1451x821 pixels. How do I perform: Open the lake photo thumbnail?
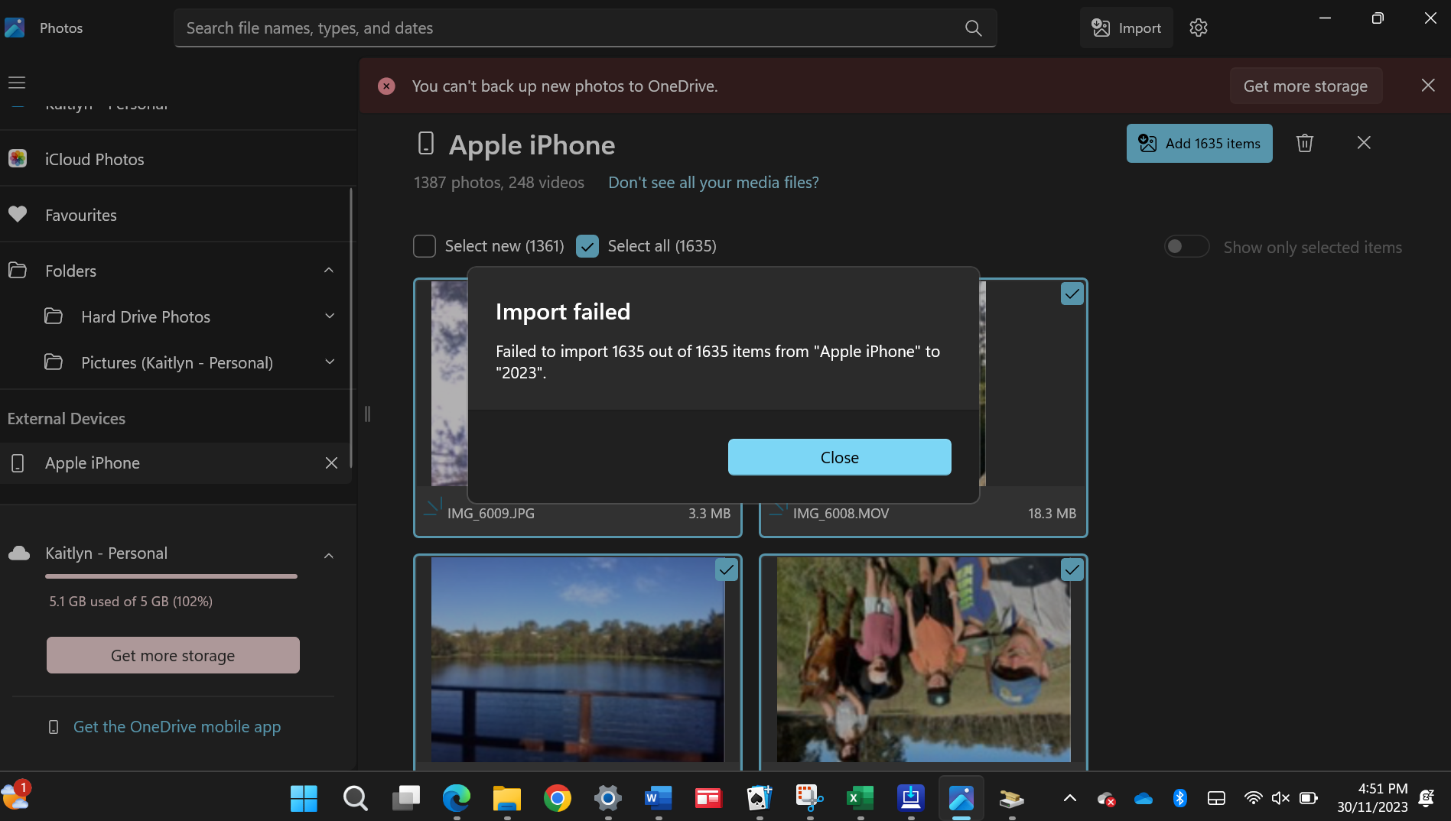(577, 659)
